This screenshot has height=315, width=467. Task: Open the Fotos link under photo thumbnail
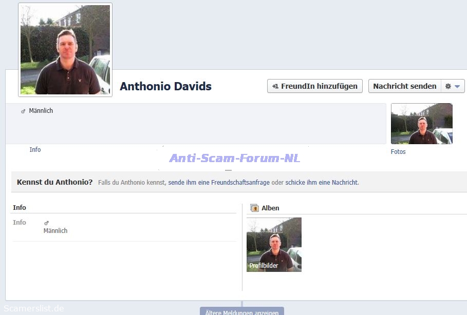[x=398, y=152]
